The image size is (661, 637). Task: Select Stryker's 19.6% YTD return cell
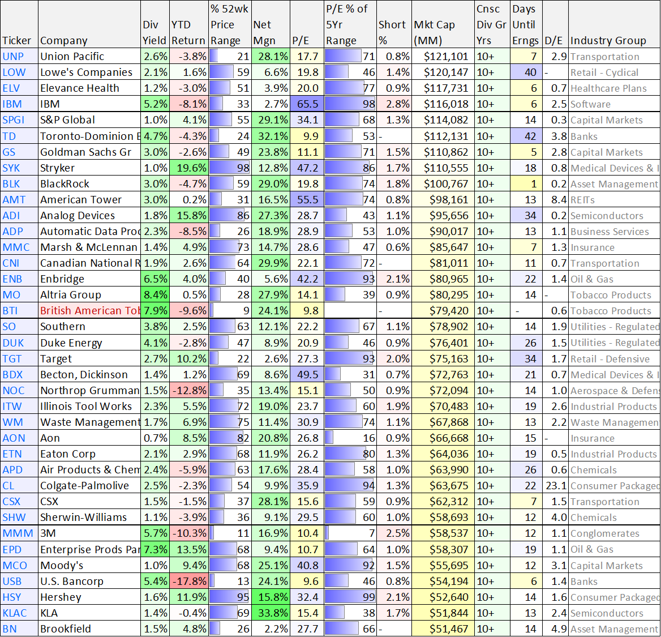coord(189,168)
